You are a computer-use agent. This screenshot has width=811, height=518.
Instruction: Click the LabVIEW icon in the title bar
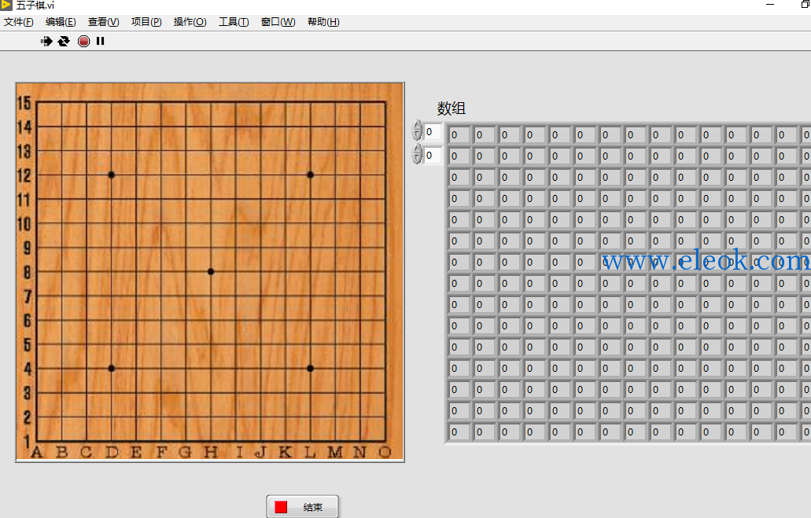coord(6,6)
